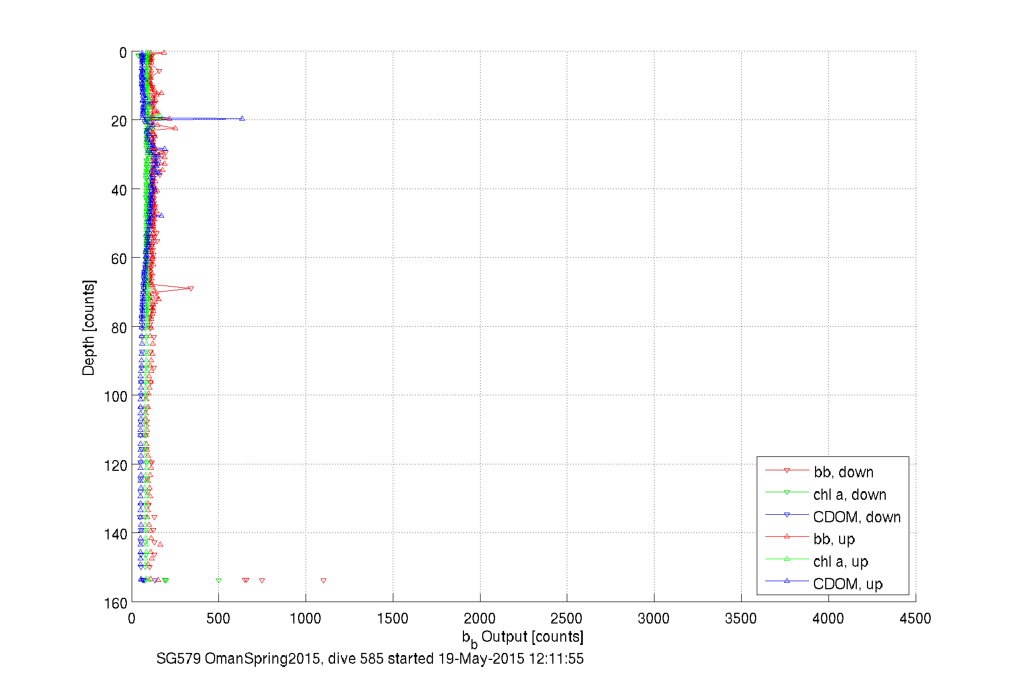
Task: Click the 'Depth [counts]' axis label
Action: click(89, 327)
